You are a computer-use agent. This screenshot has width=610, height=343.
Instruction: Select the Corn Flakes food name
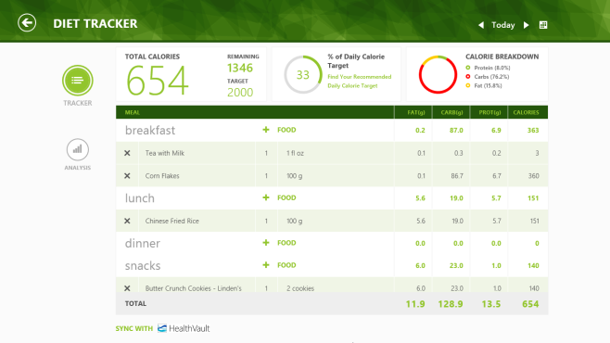click(x=162, y=176)
